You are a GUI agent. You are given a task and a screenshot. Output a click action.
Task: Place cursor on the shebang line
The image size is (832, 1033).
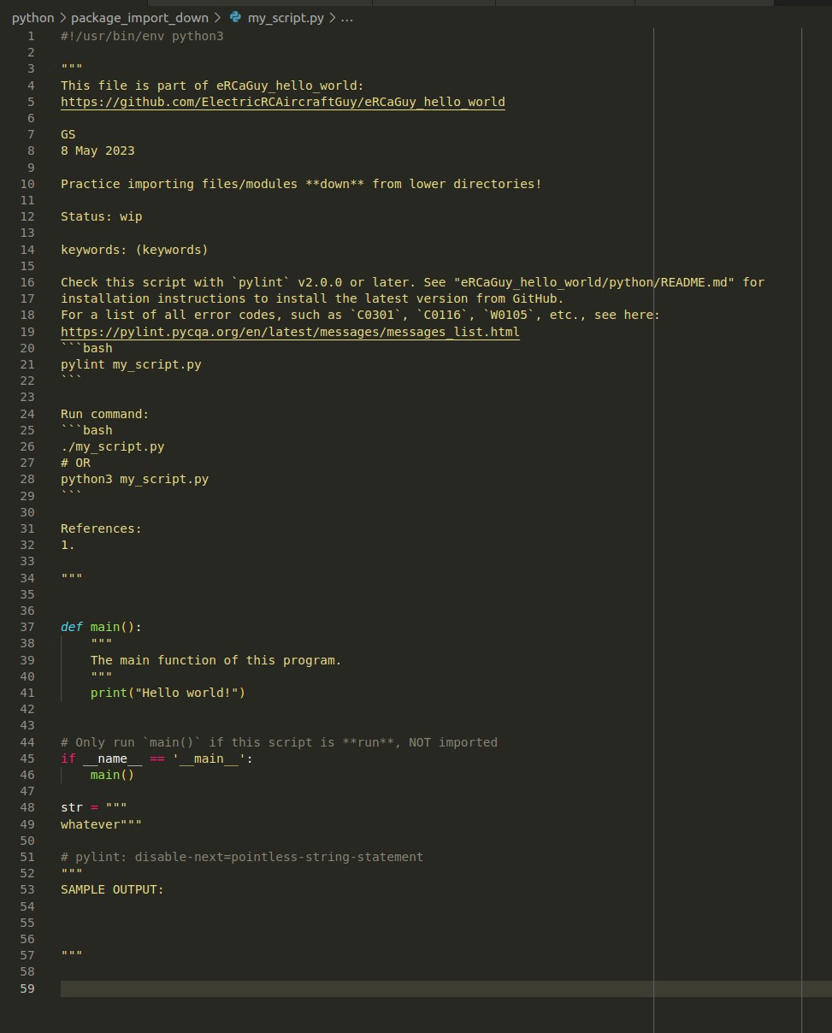click(x=141, y=36)
